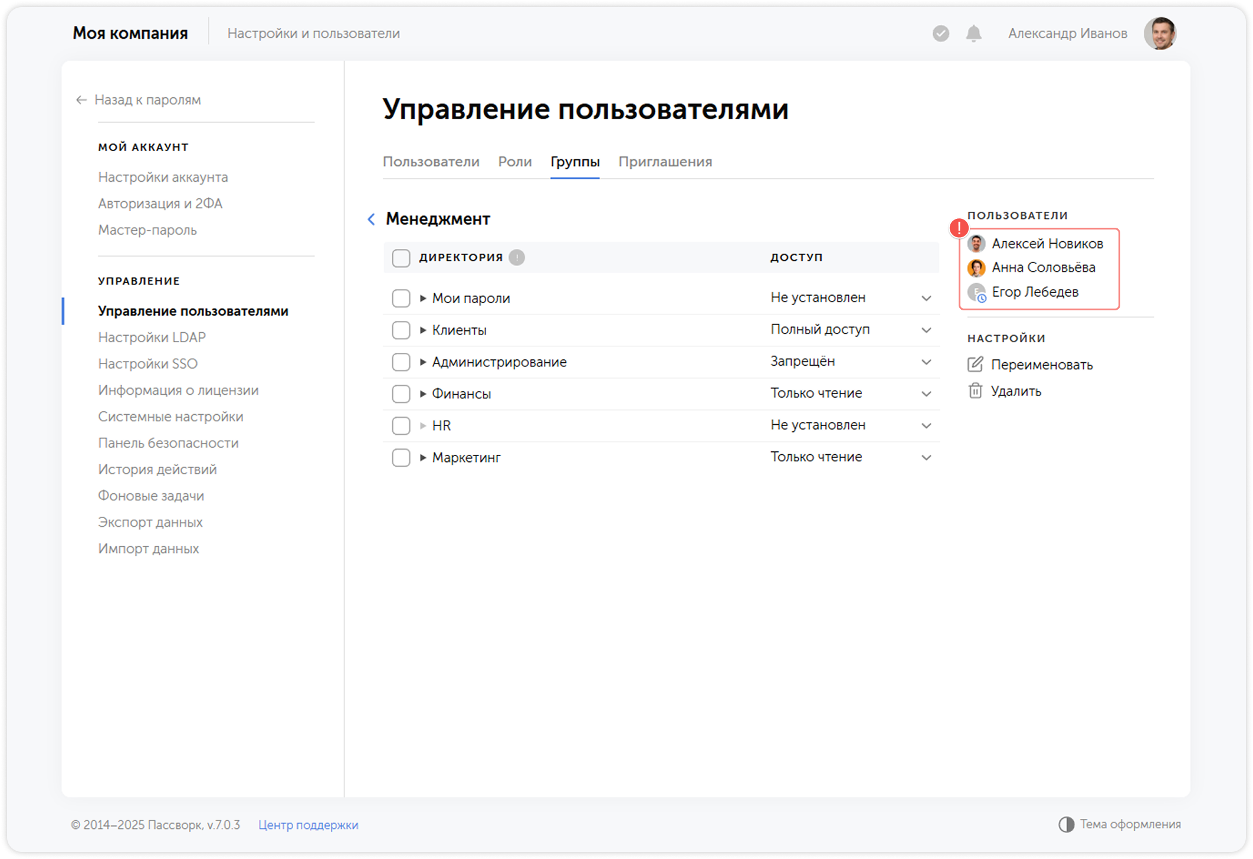Check the Администрирование checkbox
The image size is (1253, 859).
coord(401,362)
